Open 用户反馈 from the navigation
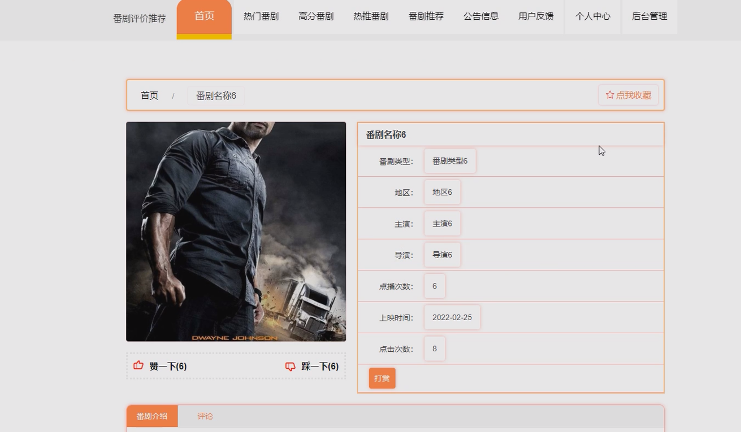The image size is (741, 432). pyautogui.click(x=536, y=16)
